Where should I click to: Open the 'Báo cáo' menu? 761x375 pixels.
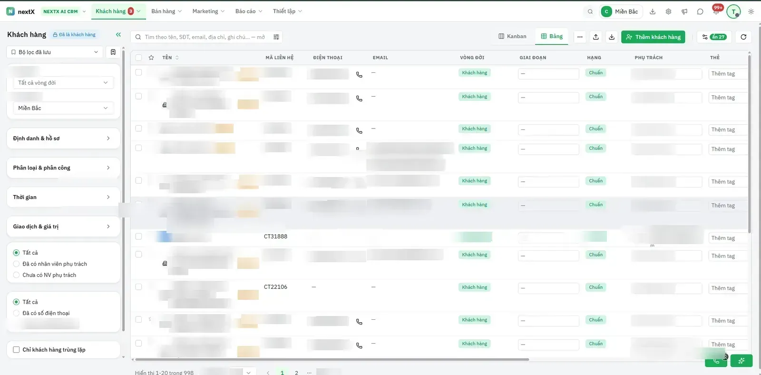tap(249, 11)
